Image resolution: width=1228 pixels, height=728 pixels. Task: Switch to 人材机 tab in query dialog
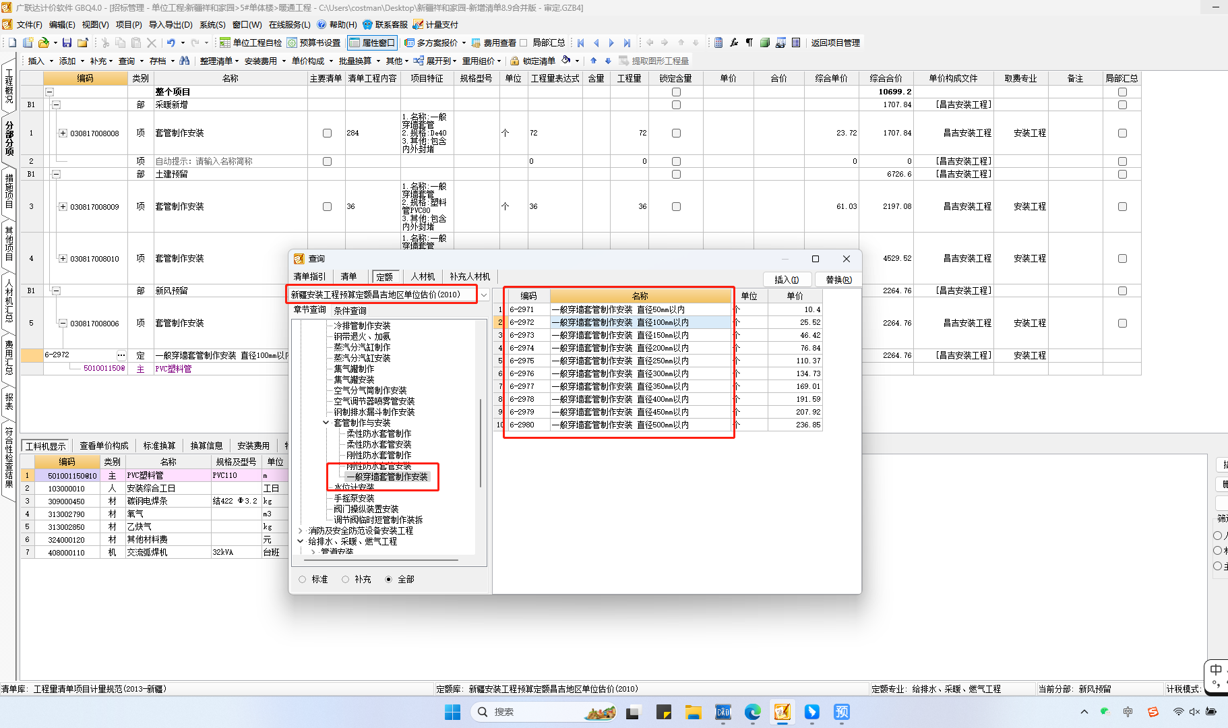point(423,277)
